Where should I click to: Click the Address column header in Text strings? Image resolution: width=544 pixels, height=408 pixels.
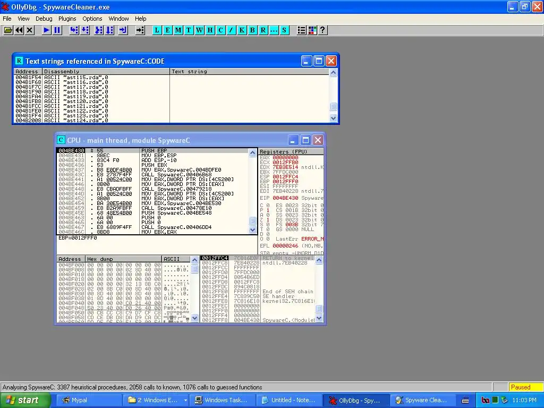[x=28, y=72]
